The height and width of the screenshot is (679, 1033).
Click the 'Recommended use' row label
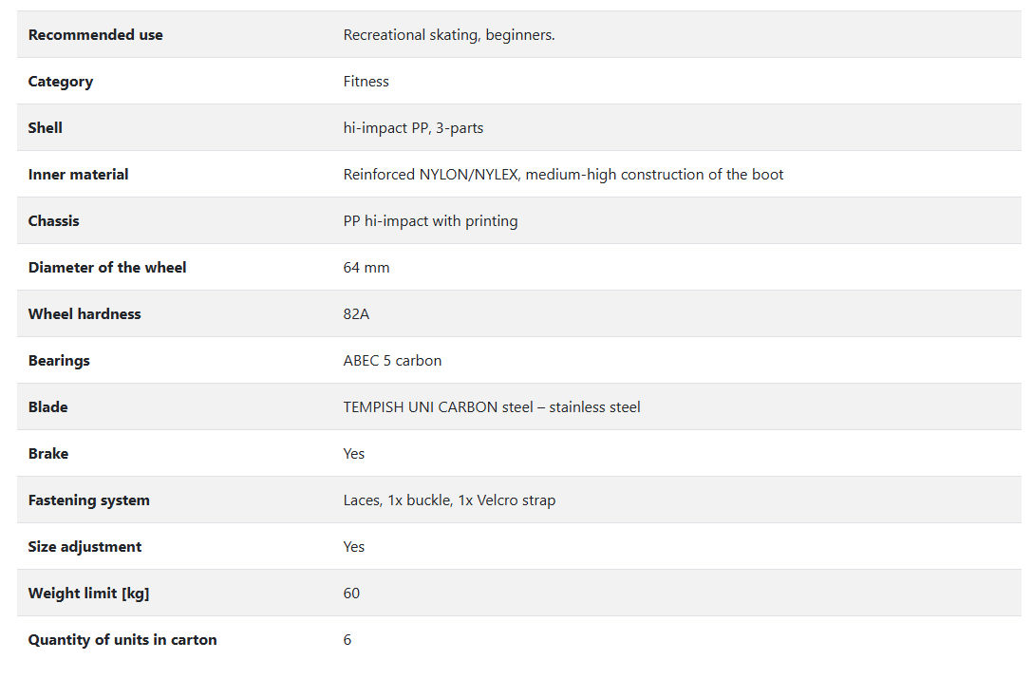tap(95, 35)
